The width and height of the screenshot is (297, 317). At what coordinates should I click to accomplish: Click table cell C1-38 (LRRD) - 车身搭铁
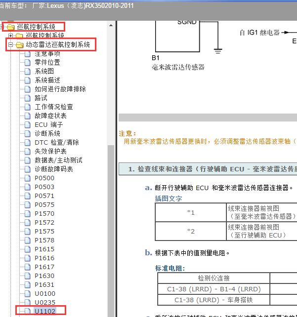point(213,300)
